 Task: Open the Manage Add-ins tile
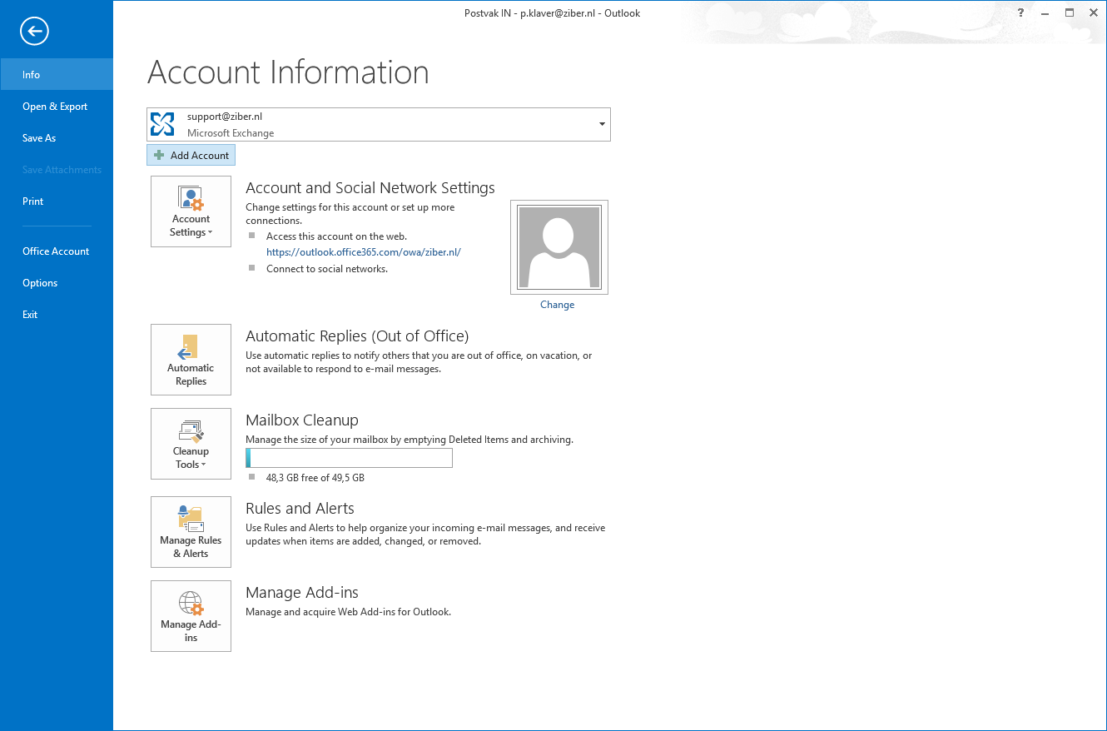(191, 616)
